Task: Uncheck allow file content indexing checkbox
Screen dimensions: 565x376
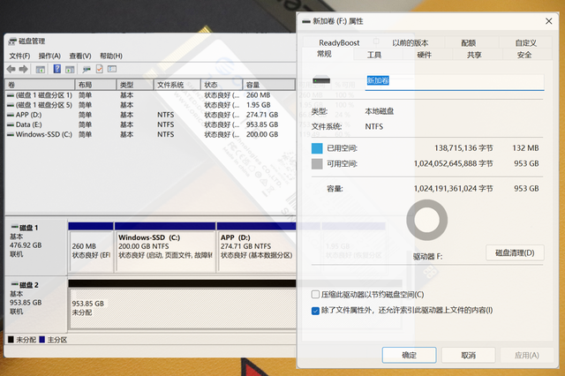Action: (x=317, y=310)
